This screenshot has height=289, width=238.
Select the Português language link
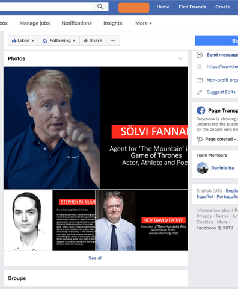point(227,197)
